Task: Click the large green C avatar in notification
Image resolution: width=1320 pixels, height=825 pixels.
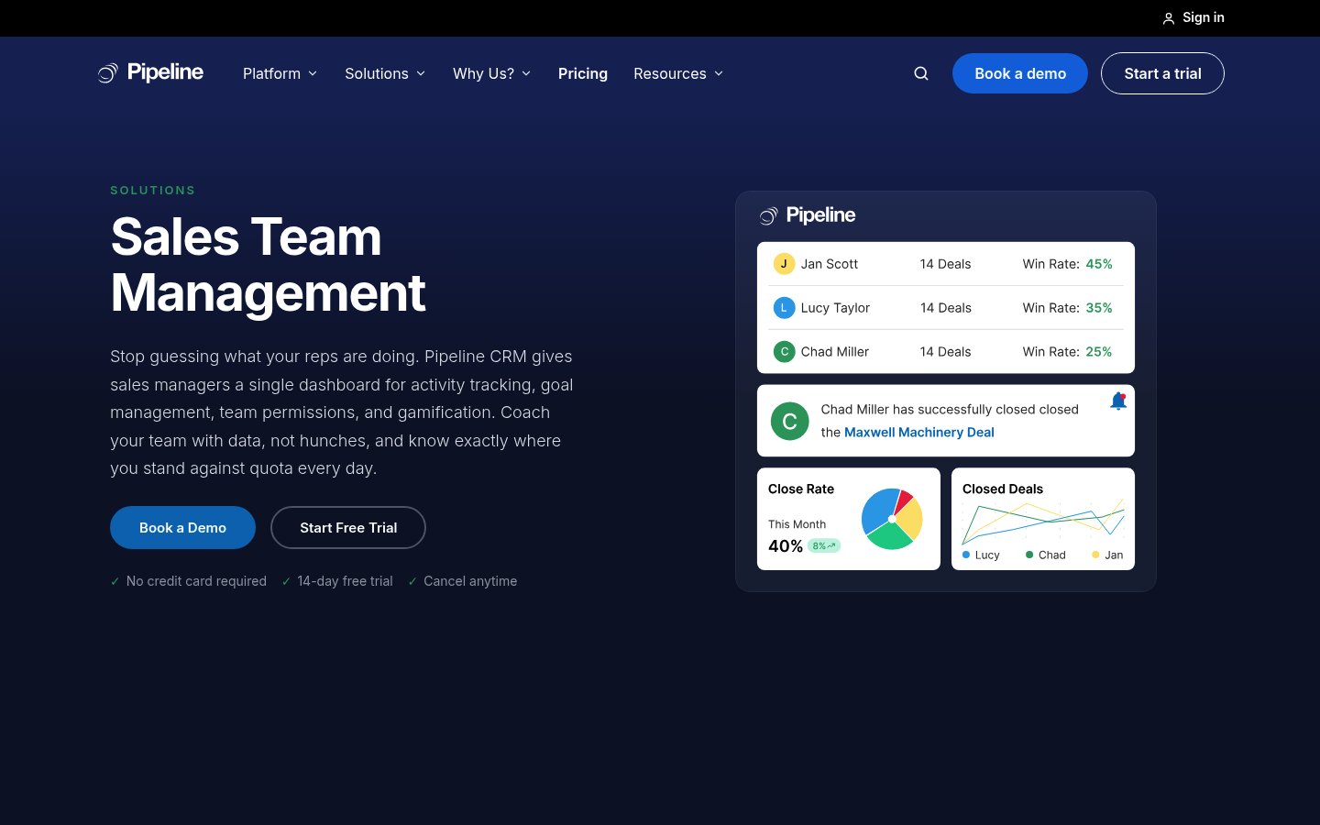Action: [789, 422]
